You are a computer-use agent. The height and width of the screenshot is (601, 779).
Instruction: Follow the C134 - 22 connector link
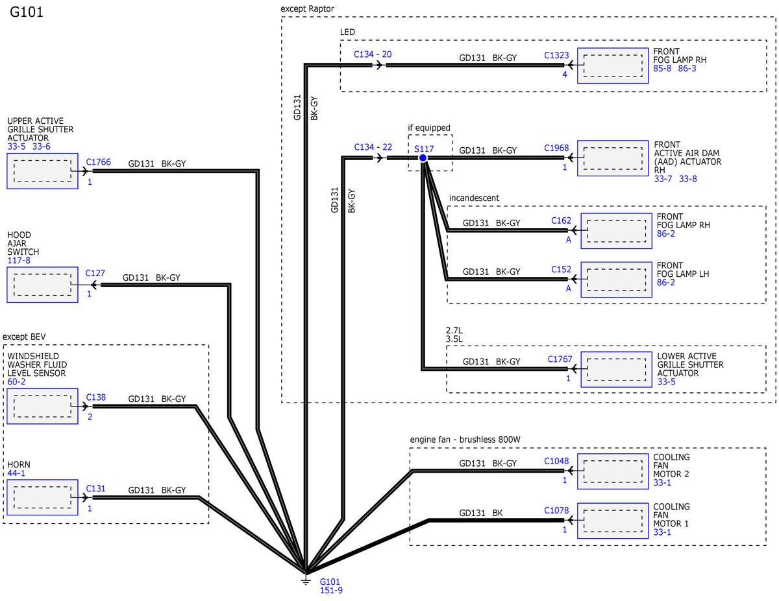pos(373,147)
